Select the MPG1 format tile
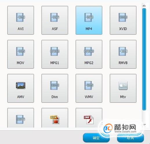 pos(55,54)
